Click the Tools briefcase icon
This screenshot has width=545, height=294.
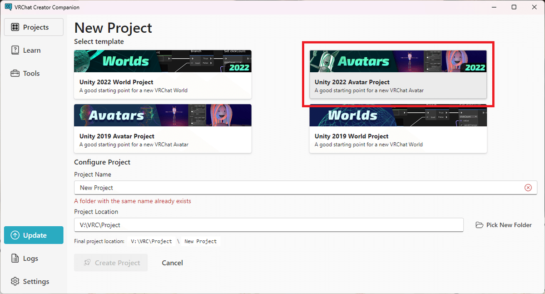point(15,73)
